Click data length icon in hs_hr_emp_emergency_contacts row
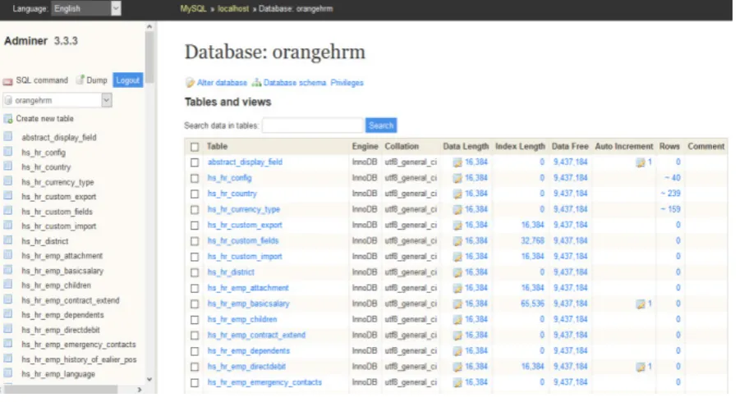 (457, 382)
